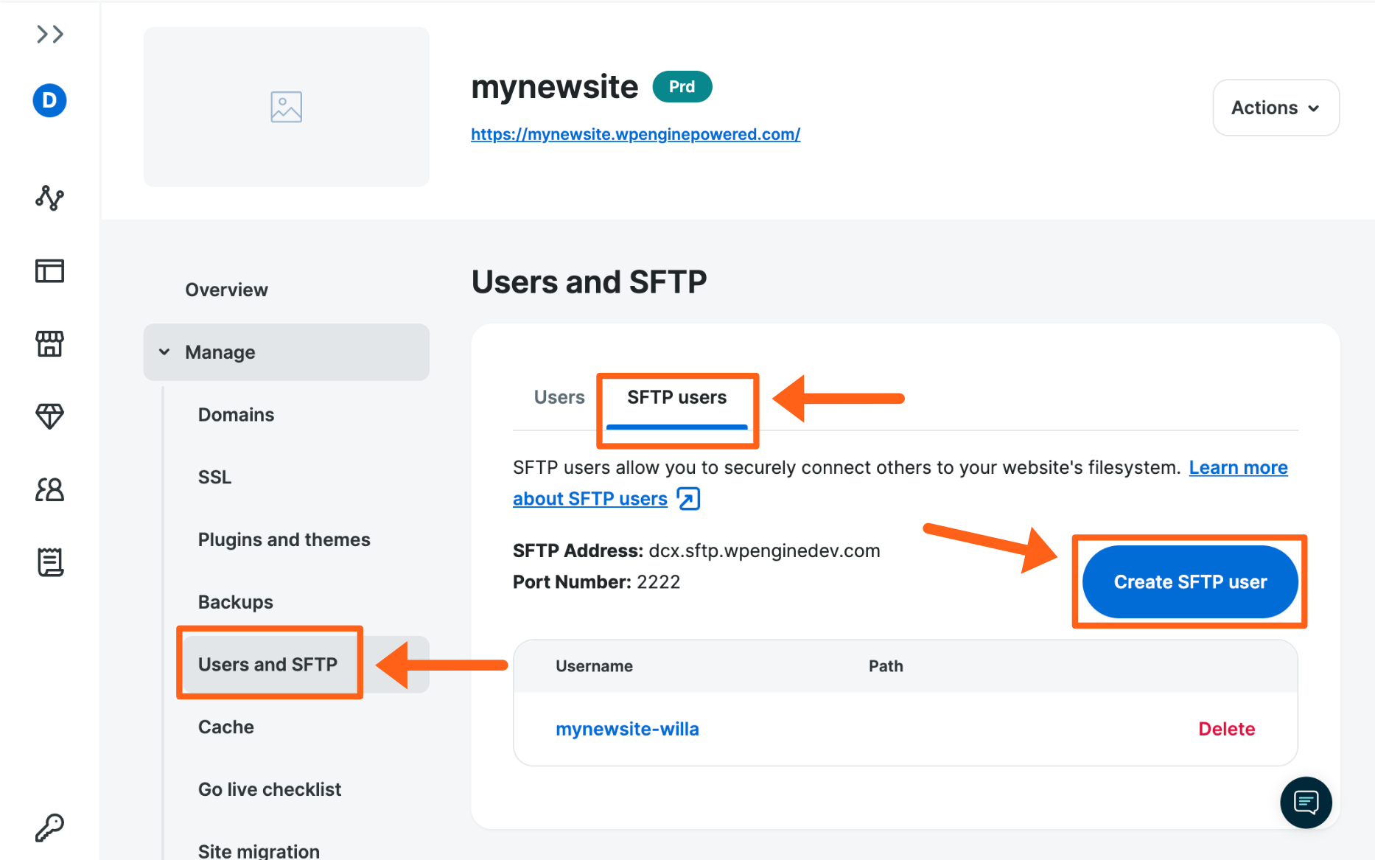This screenshot has width=1375, height=860.
Task: Open the chat support bubble
Action: point(1306,803)
